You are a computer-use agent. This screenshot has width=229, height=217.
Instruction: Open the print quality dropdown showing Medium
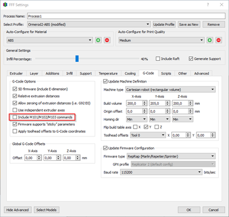[x=161, y=40]
